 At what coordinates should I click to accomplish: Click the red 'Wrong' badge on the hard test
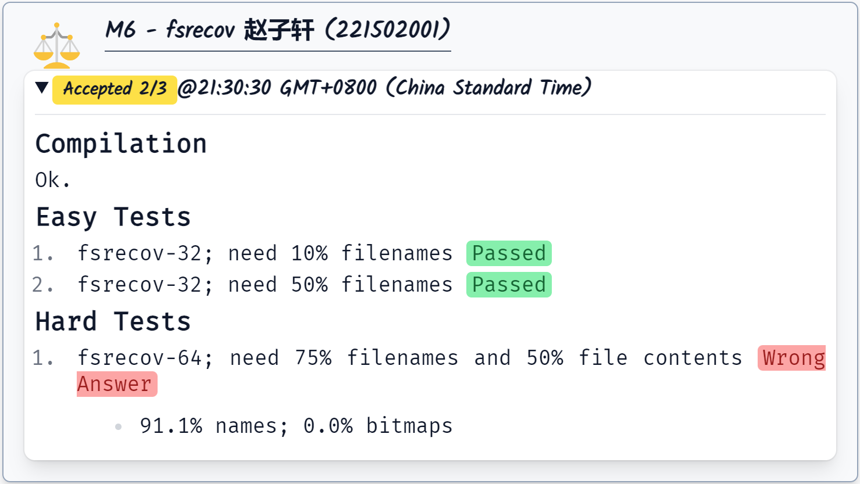[793, 358]
